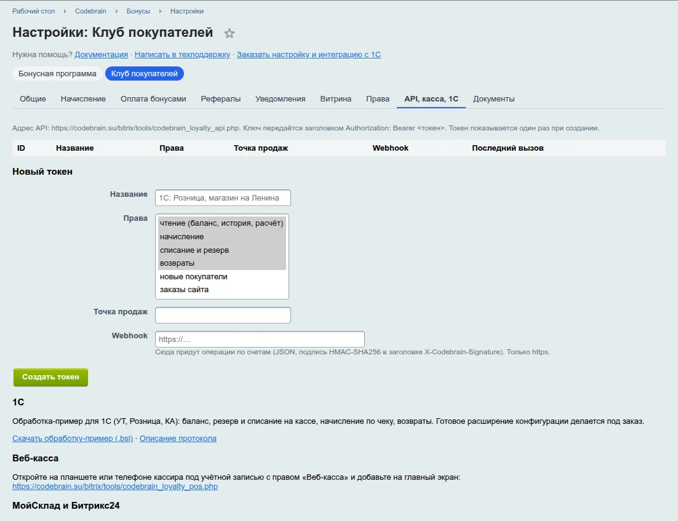Open the Права tab
This screenshot has height=521, width=678.
[378, 98]
